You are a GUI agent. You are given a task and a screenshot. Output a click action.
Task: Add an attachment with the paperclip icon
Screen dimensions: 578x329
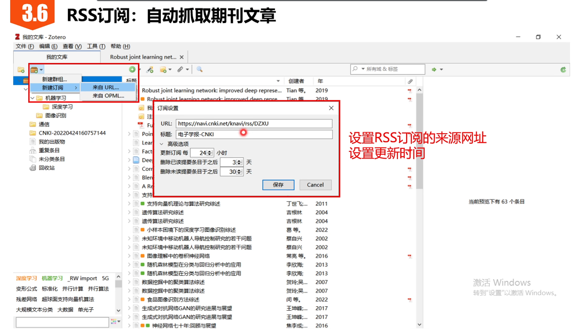(180, 70)
